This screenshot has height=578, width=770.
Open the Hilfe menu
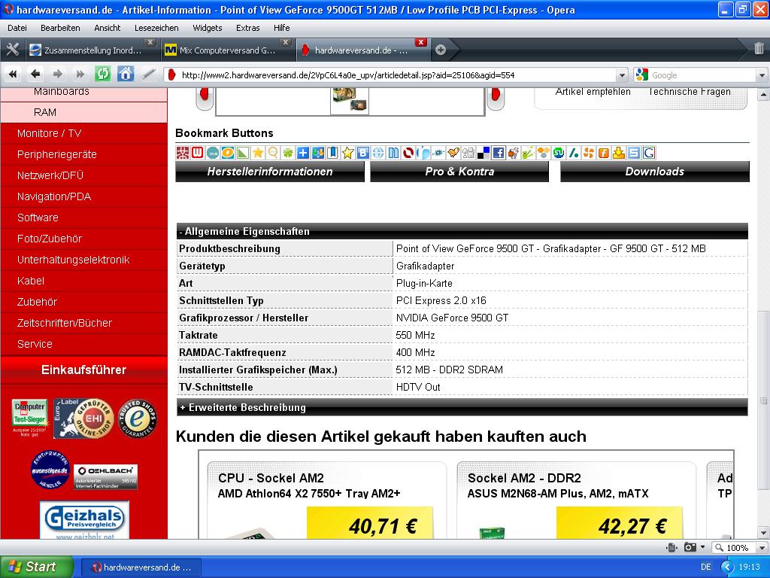[281, 28]
